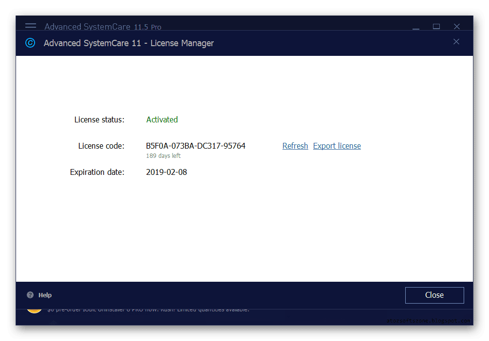
Task: Select the license code B5F0A-073BA-DC317-95764
Action: [x=196, y=146]
